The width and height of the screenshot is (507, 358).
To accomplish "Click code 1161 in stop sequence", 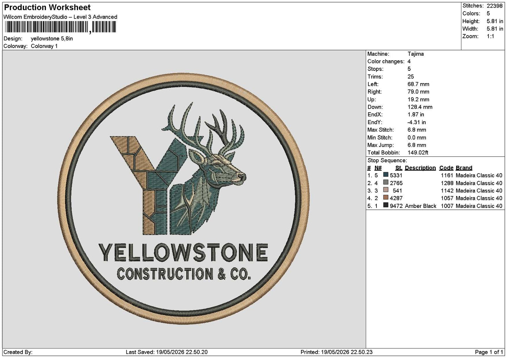I will [447, 175].
